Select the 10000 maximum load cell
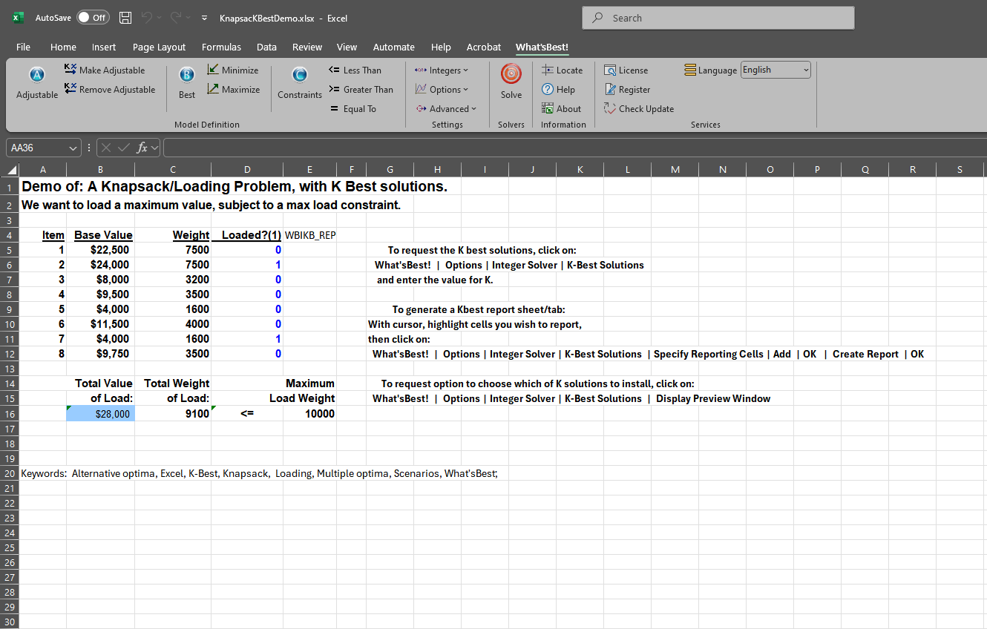Screen dimensions: 987x629 [309, 414]
